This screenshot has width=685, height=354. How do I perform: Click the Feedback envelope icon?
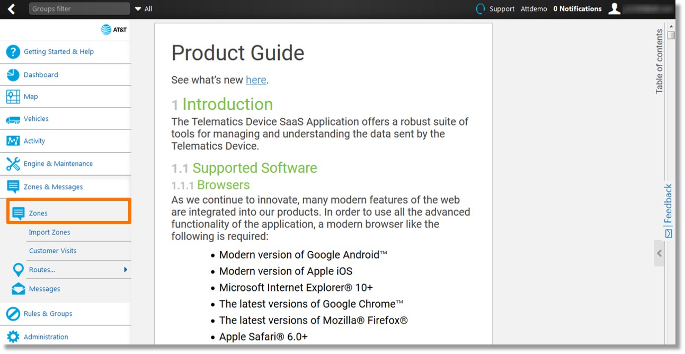coord(669,234)
